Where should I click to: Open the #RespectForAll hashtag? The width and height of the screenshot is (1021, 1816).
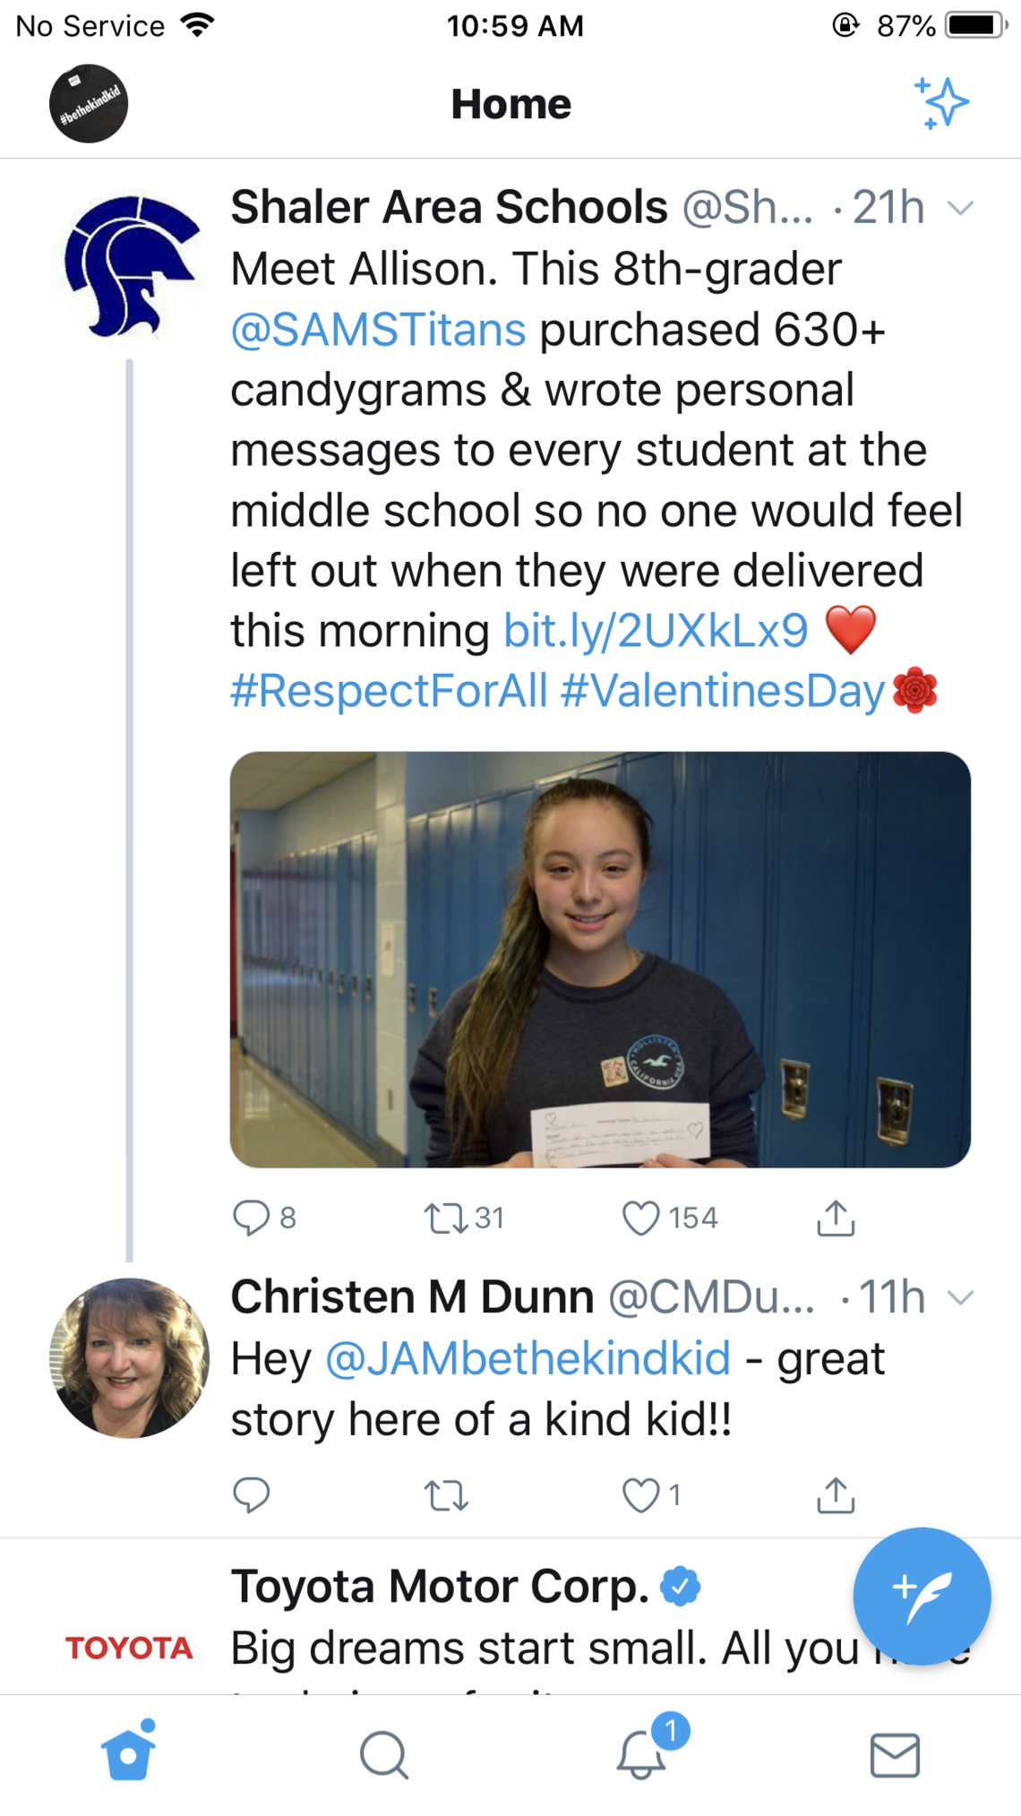coord(389,692)
